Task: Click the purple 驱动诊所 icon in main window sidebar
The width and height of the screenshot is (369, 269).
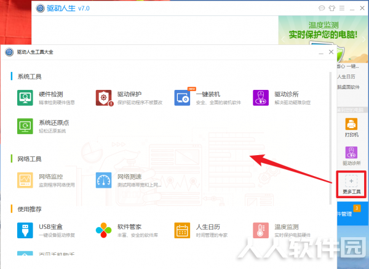Action: click(x=351, y=153)
